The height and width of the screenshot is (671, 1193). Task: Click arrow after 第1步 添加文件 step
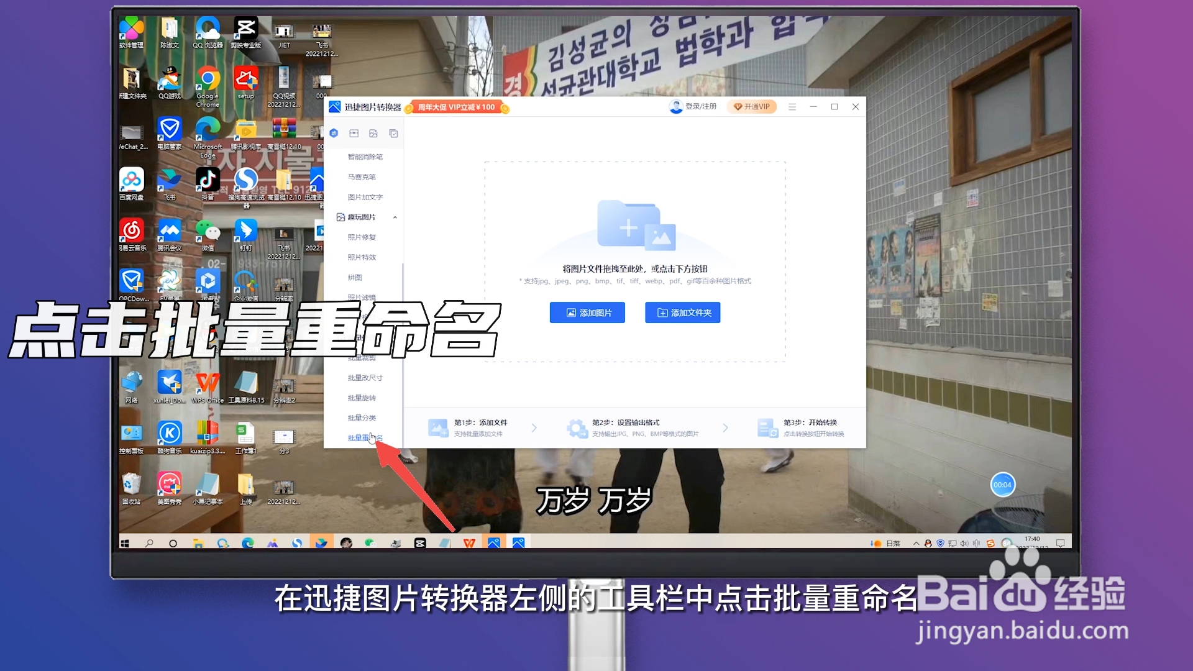534,427
